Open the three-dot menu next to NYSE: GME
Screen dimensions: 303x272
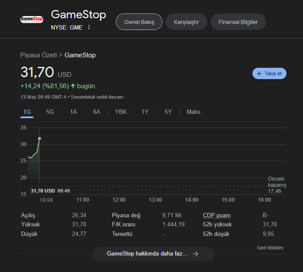point(89,27)
